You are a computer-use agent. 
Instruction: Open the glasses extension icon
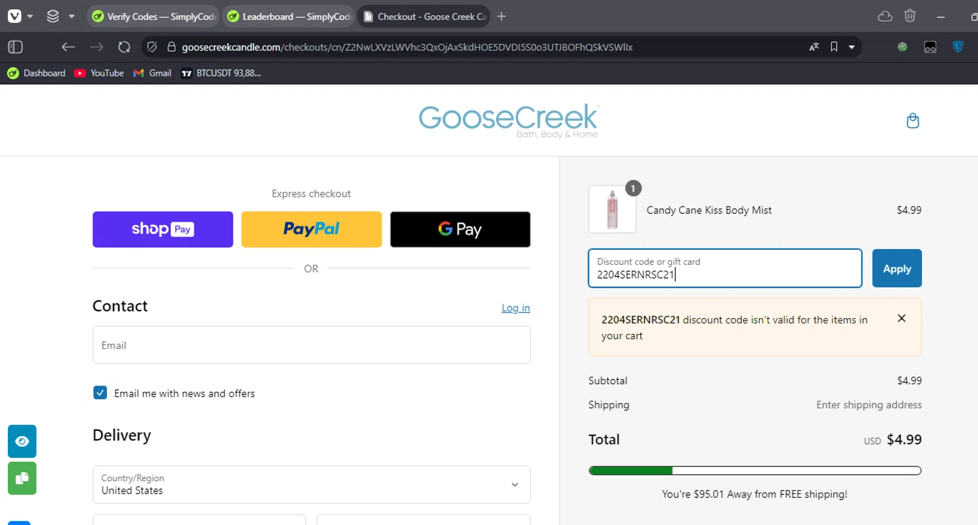930,47
